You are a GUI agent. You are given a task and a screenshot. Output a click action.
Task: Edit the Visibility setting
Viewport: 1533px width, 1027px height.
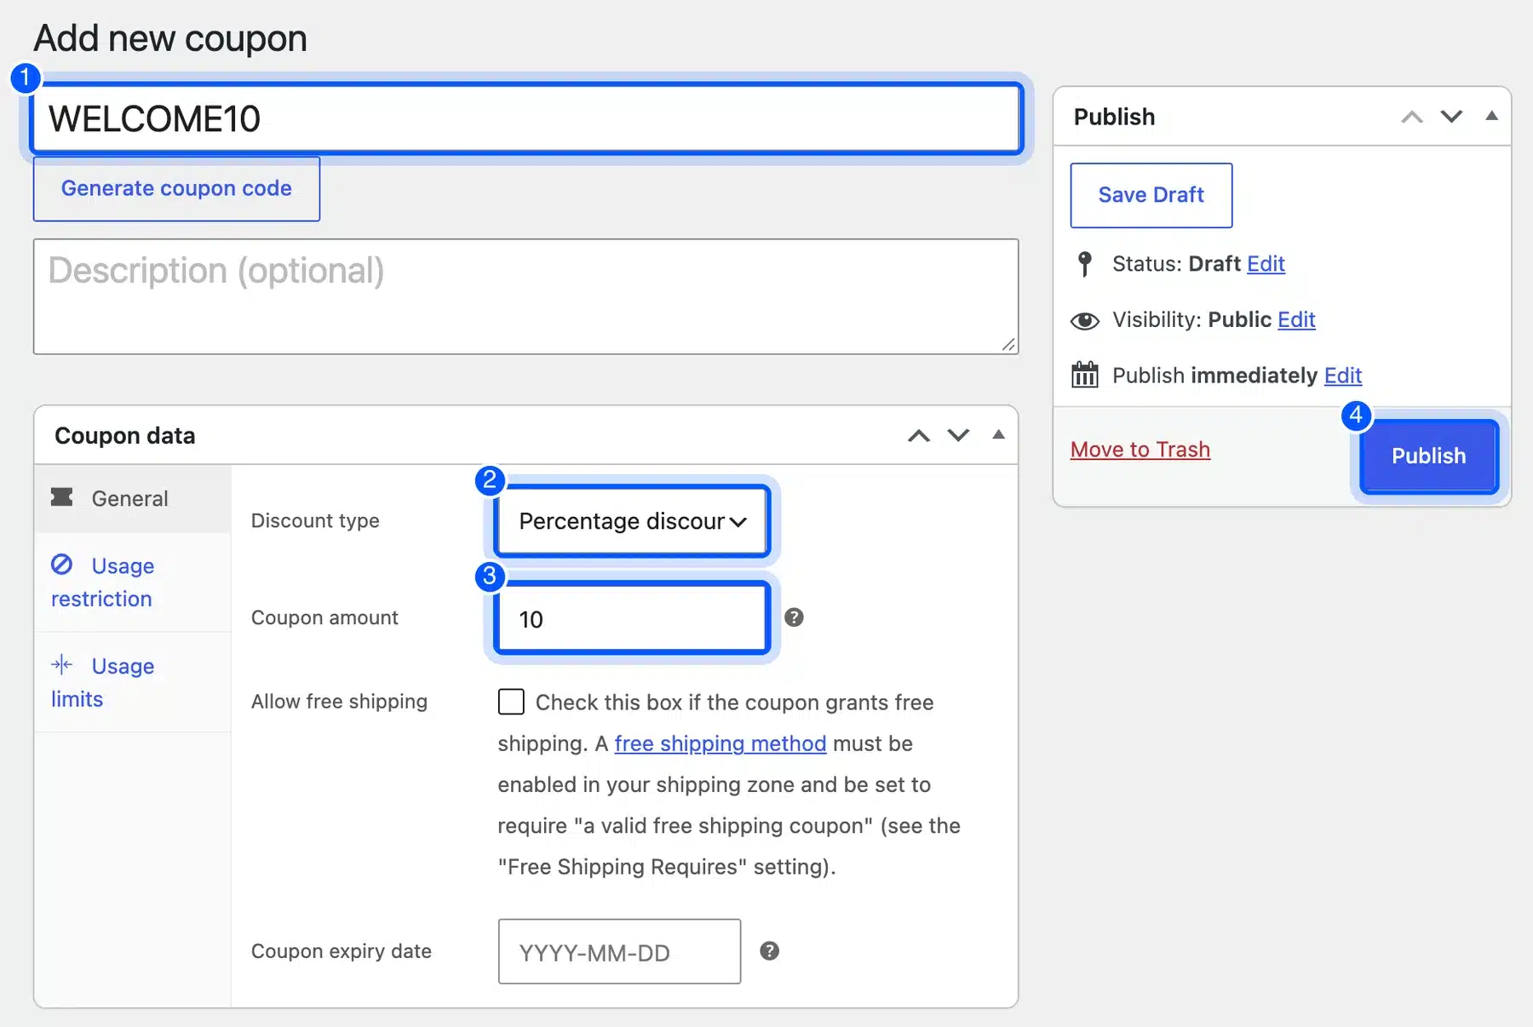1296,320
